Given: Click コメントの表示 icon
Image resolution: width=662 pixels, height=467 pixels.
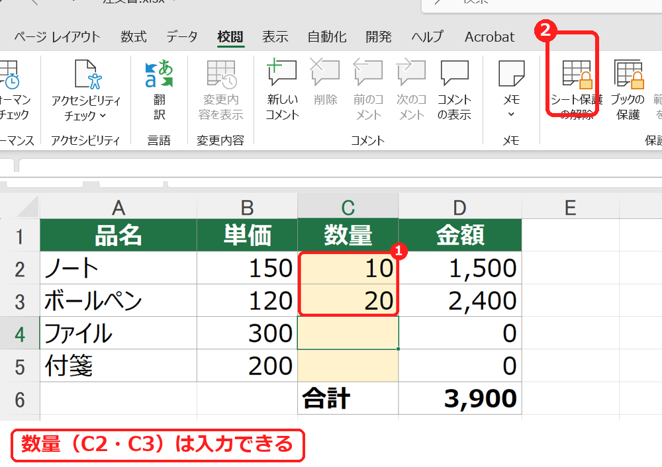Looking at the screenshot, I should (x=454, y=73).
